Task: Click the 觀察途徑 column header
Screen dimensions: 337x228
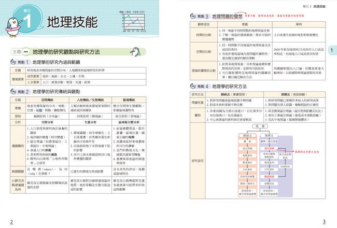Action: pos(204,24)
